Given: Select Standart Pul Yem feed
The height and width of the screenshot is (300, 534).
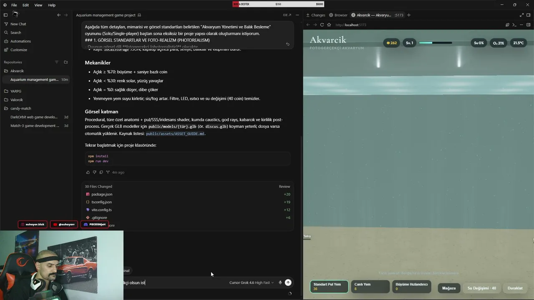Looking at the screenshot, I should [329, 287].
